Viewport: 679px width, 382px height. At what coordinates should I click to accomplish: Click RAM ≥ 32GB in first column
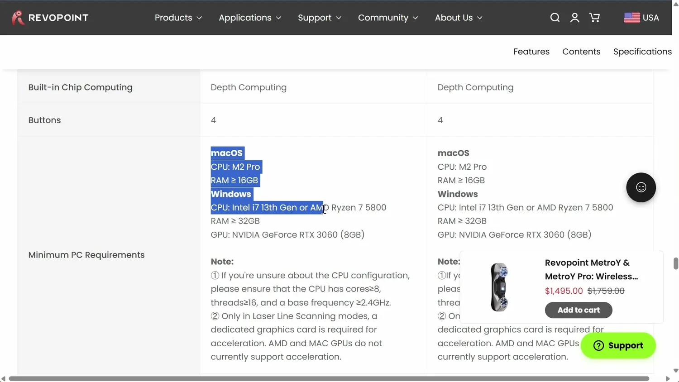point(235,221)
